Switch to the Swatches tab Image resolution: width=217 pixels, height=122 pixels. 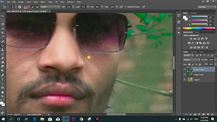pos(193,13)
